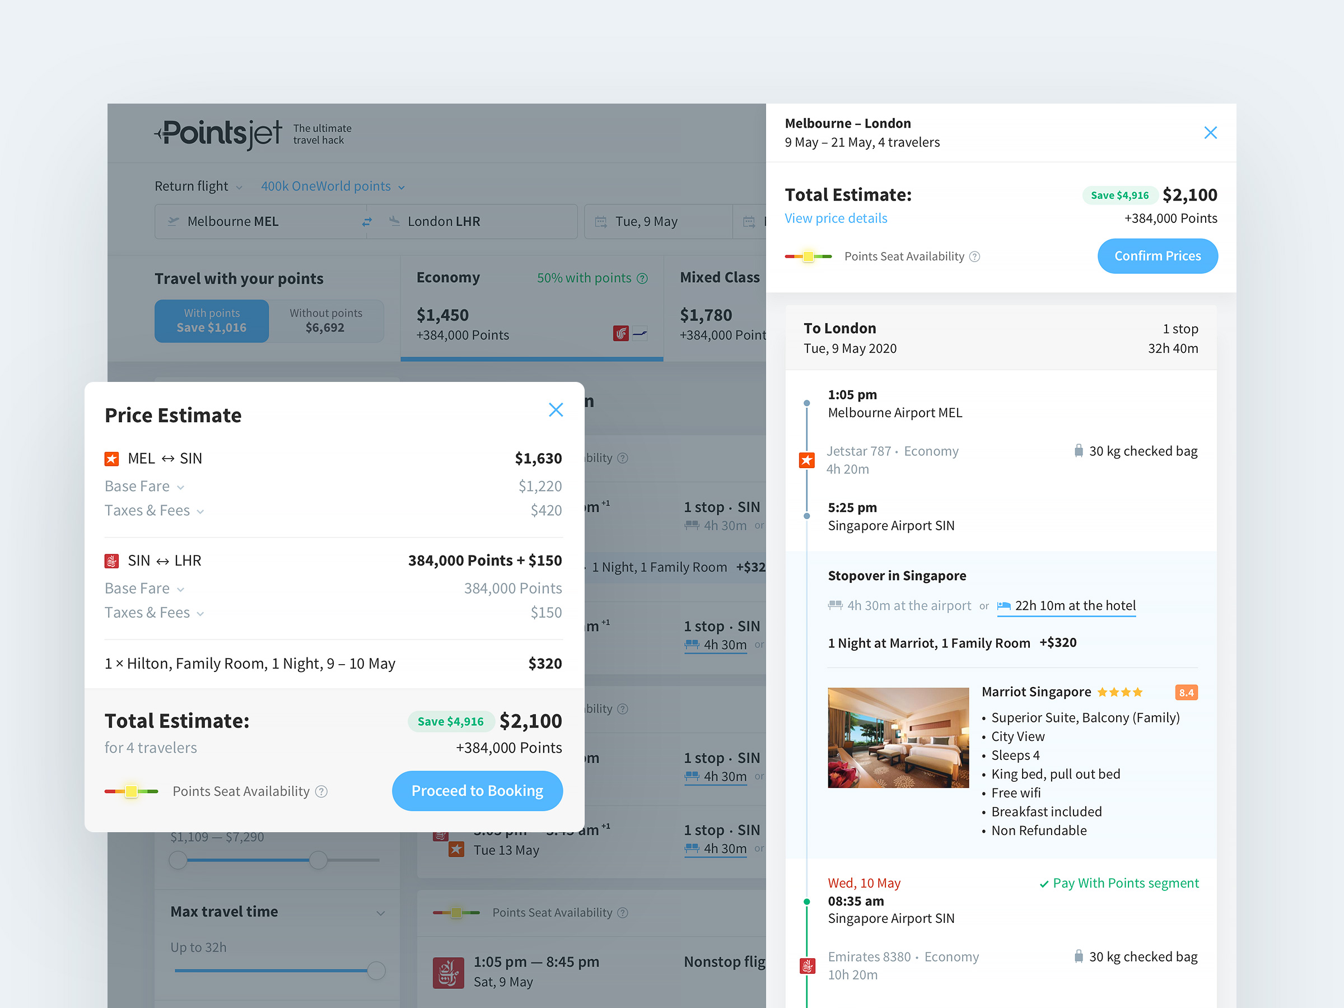The height and width of the screenshot is (1008, 1344).
Task: Click the Marriot Singapore hotel room photo
Action: click(898, 738)
